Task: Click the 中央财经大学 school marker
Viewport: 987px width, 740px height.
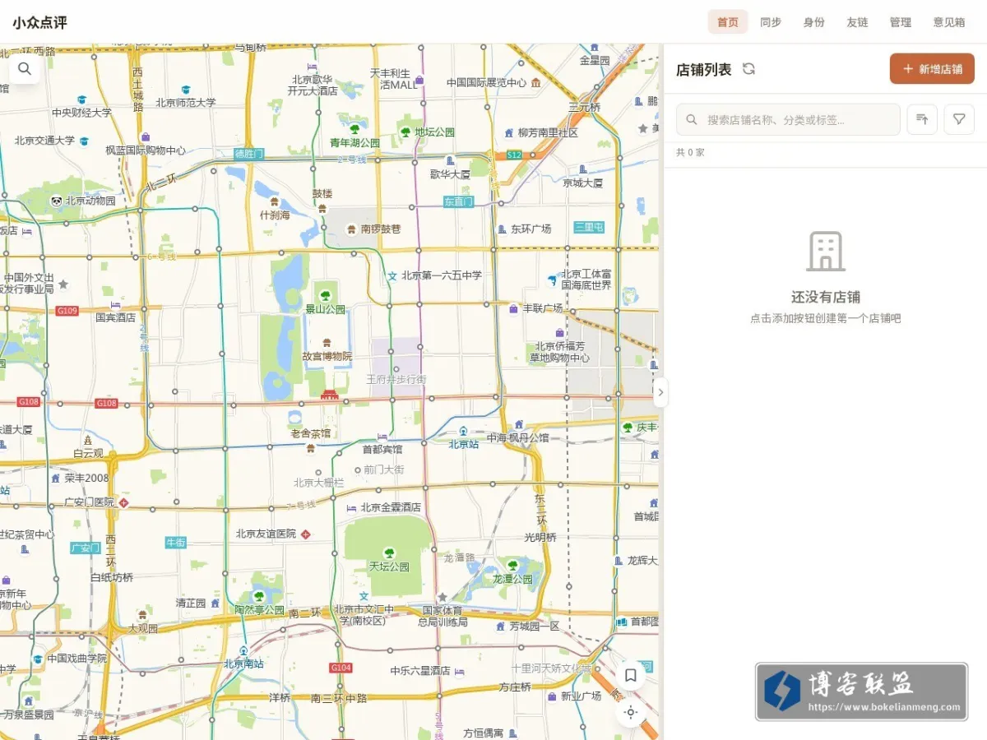Action: (81, 99)
